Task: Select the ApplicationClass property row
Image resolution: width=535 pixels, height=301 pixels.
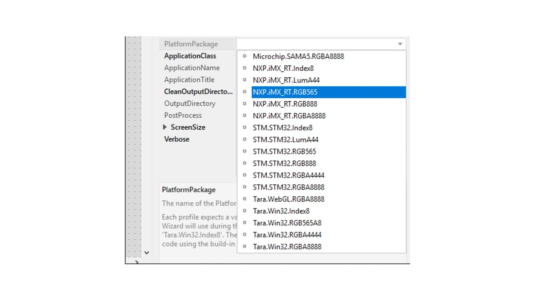Action: click(x=190, y=56)
